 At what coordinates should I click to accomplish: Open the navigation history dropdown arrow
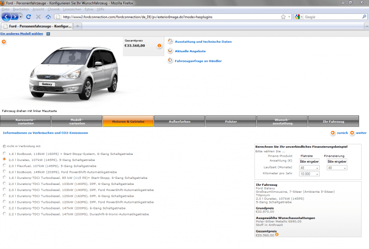[x=21, y=17]
